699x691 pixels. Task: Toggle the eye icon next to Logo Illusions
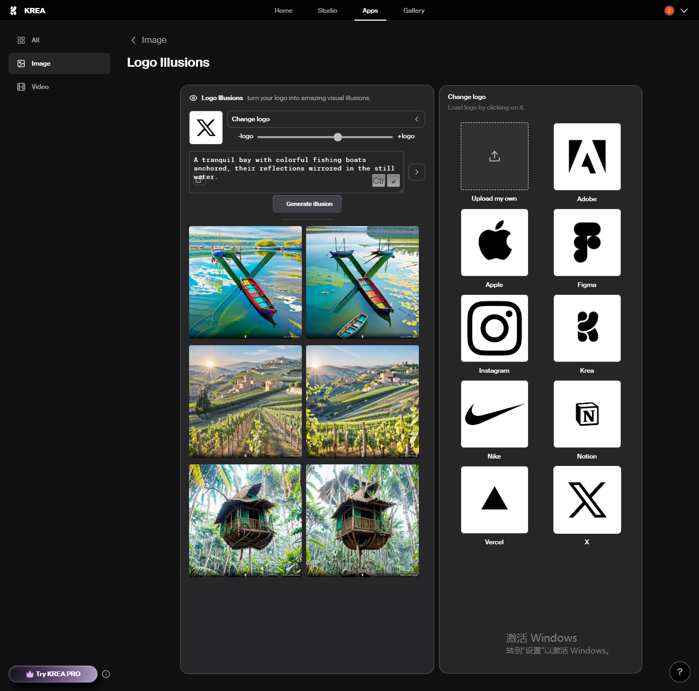click(x=193, y=98)
